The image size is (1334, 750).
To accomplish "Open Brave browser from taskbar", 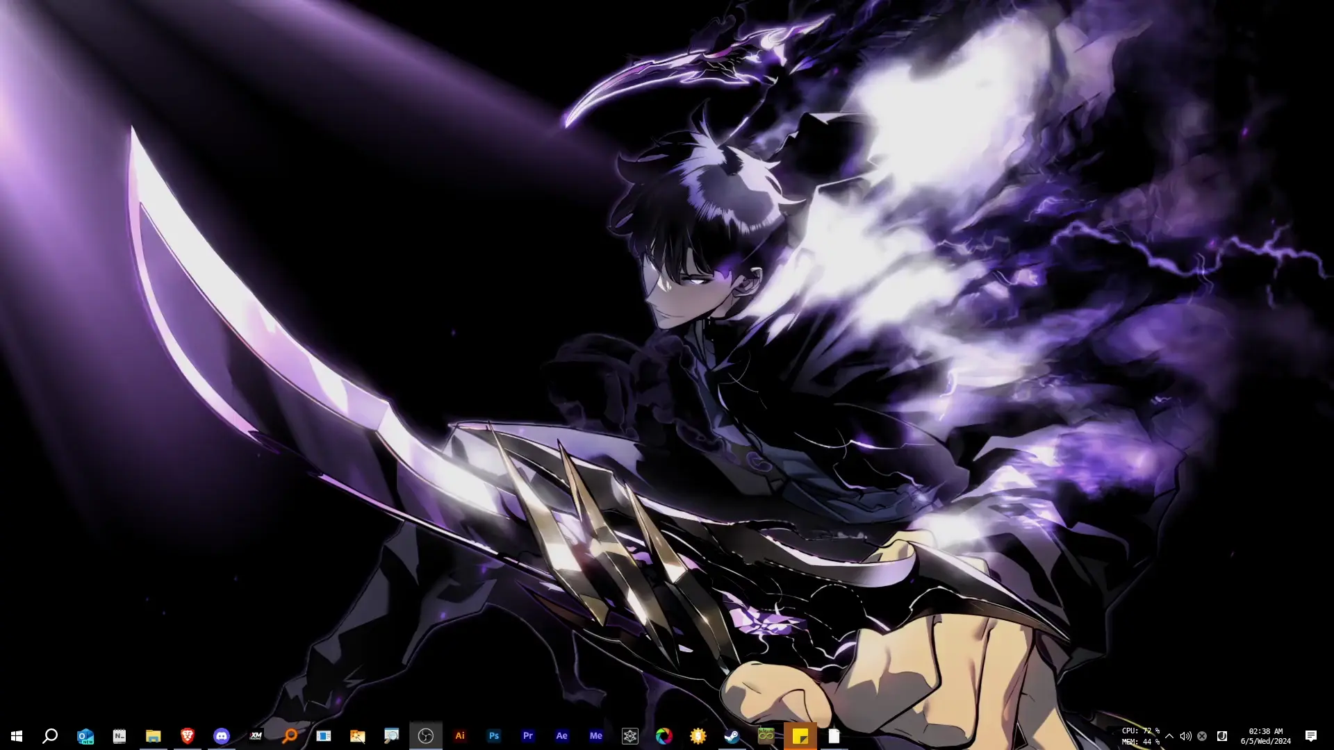I will pyautogui.click(x=187, y=735).
